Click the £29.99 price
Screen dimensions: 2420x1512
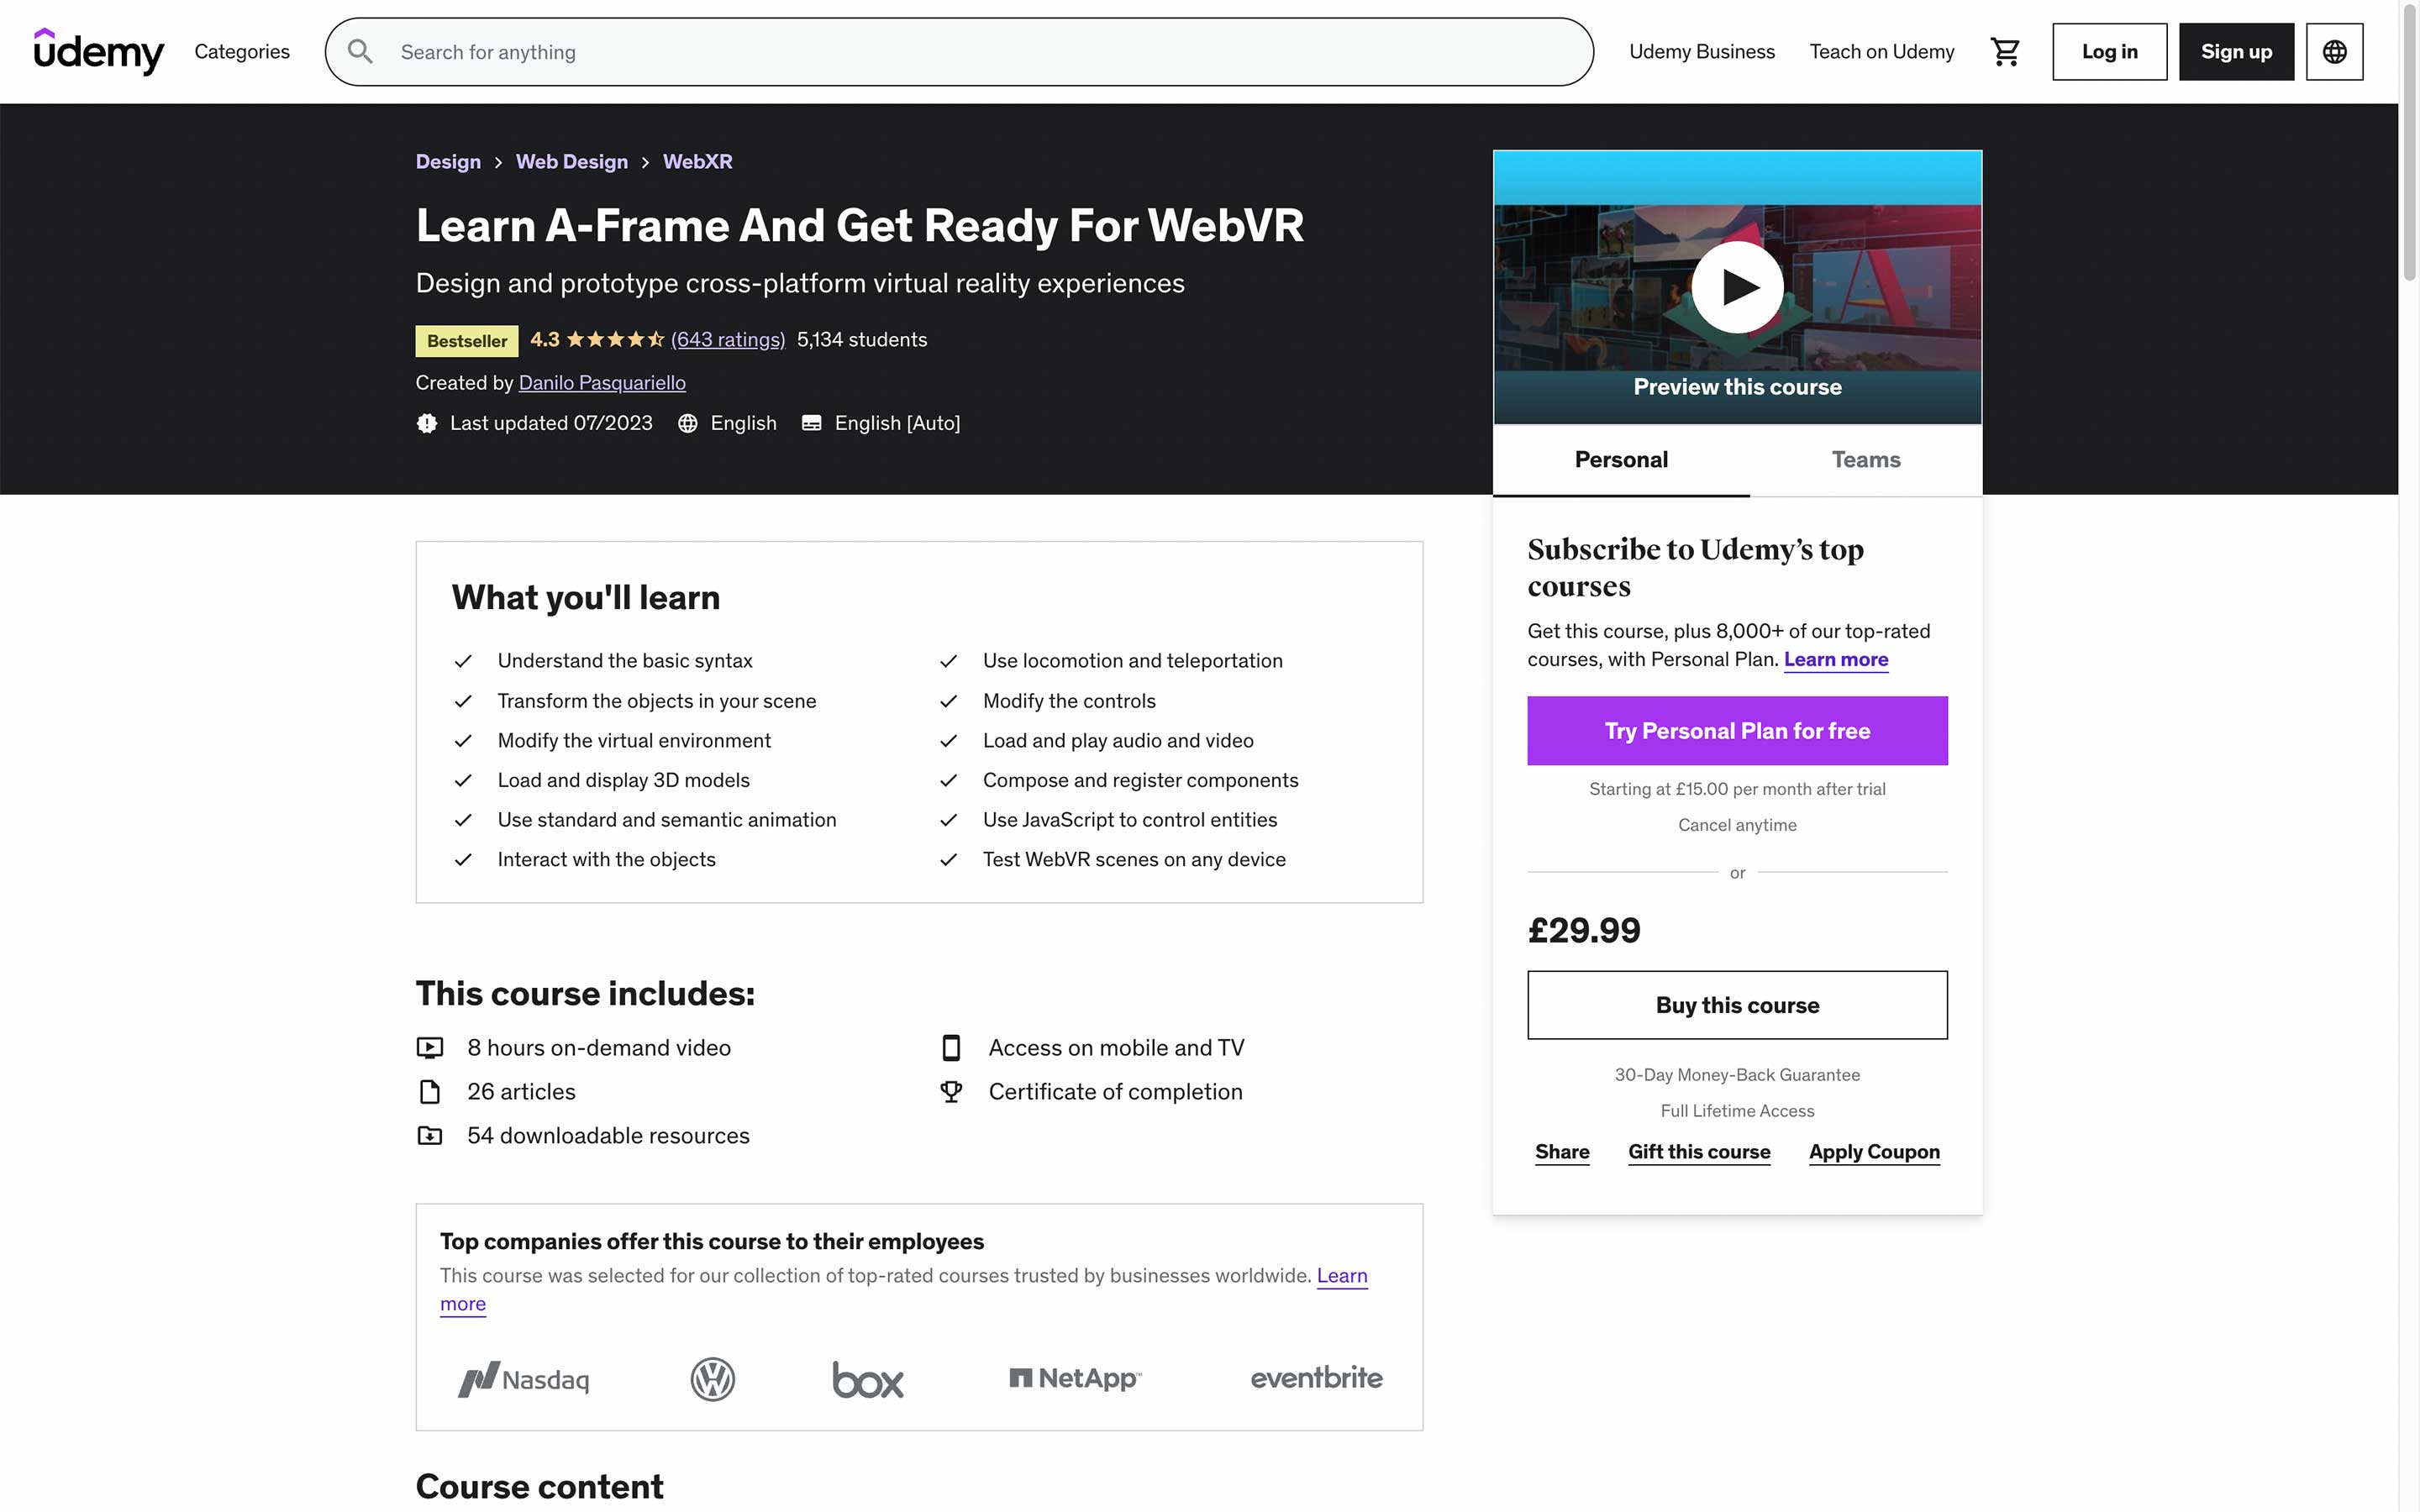point(1583,931)
